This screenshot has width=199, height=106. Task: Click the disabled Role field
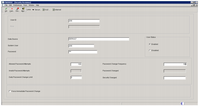(x=84, y=27)
